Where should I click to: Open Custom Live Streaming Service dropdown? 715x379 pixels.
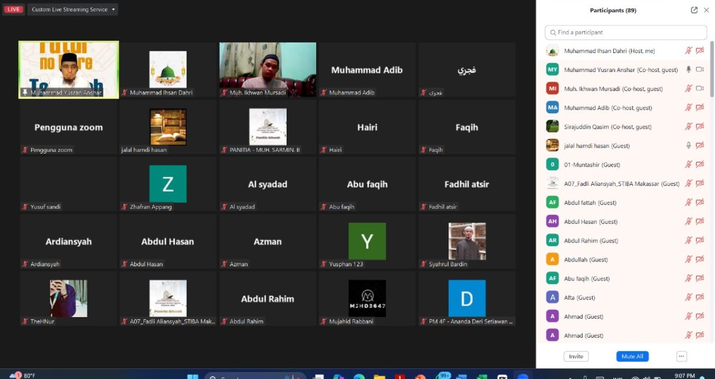click(73, 9)
